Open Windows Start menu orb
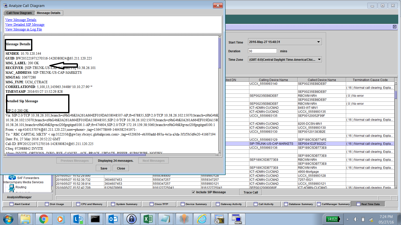The image size is (401, 225). (8, 219)
